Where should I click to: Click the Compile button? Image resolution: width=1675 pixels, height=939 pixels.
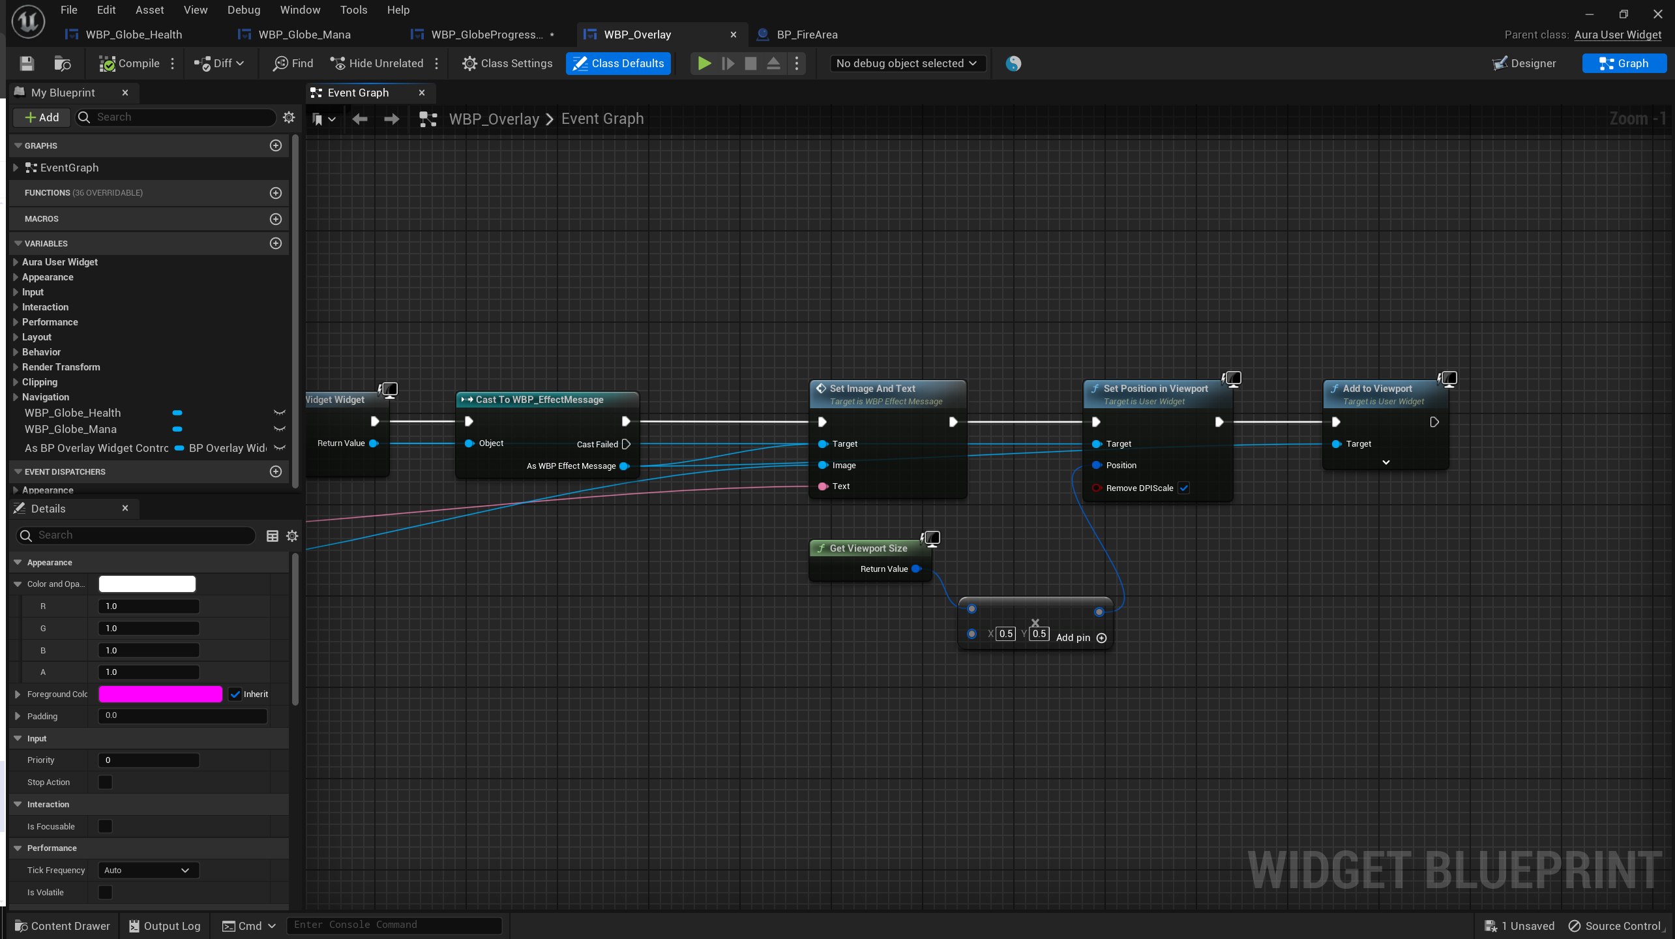click(129, 63)
